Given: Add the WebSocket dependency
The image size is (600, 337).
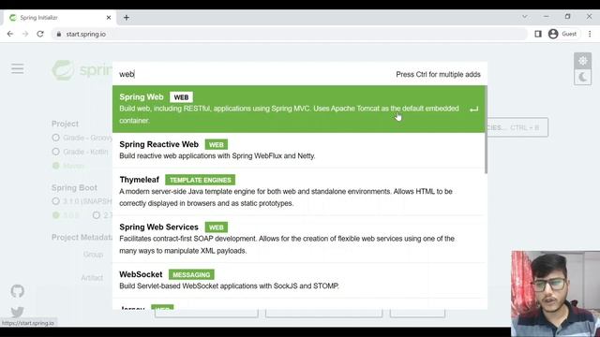Looking at the screenshot, I should tap(298, 280).
